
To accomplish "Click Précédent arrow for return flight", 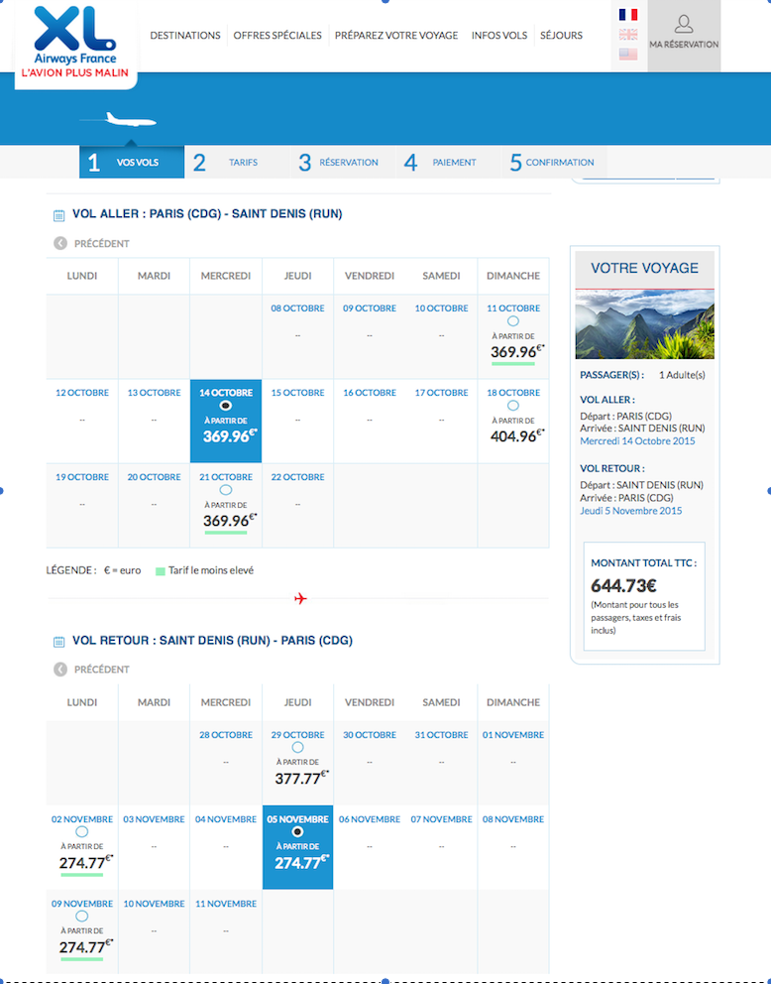I will [60, 670].
